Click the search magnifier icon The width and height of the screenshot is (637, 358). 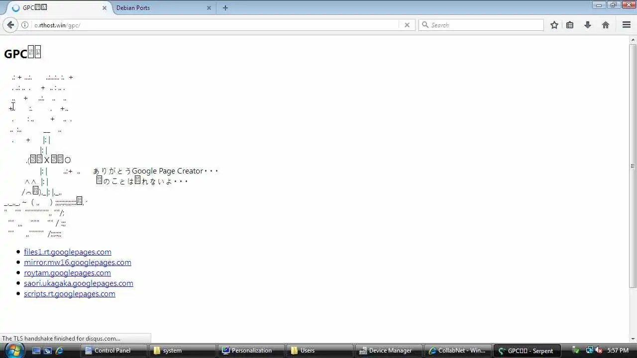pyautogui.click(x=425, y=25)
